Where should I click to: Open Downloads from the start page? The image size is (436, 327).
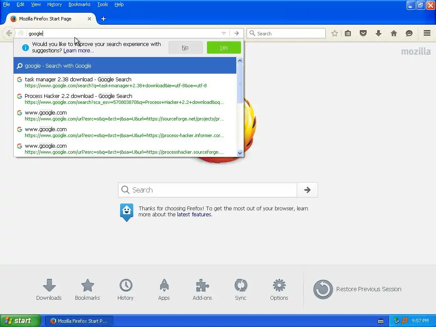[49, 290]
